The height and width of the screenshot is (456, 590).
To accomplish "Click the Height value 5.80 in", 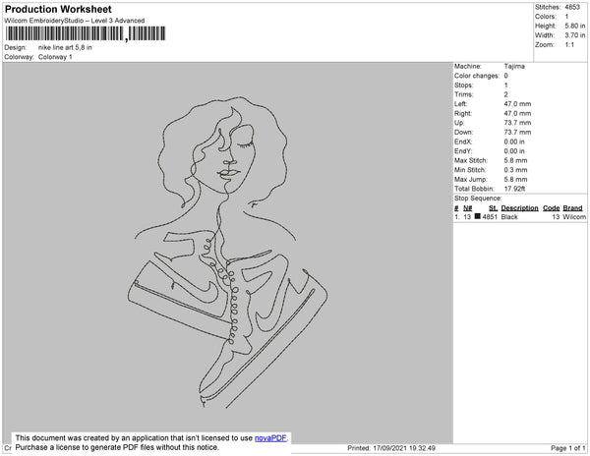I will (x=574, y=26).
